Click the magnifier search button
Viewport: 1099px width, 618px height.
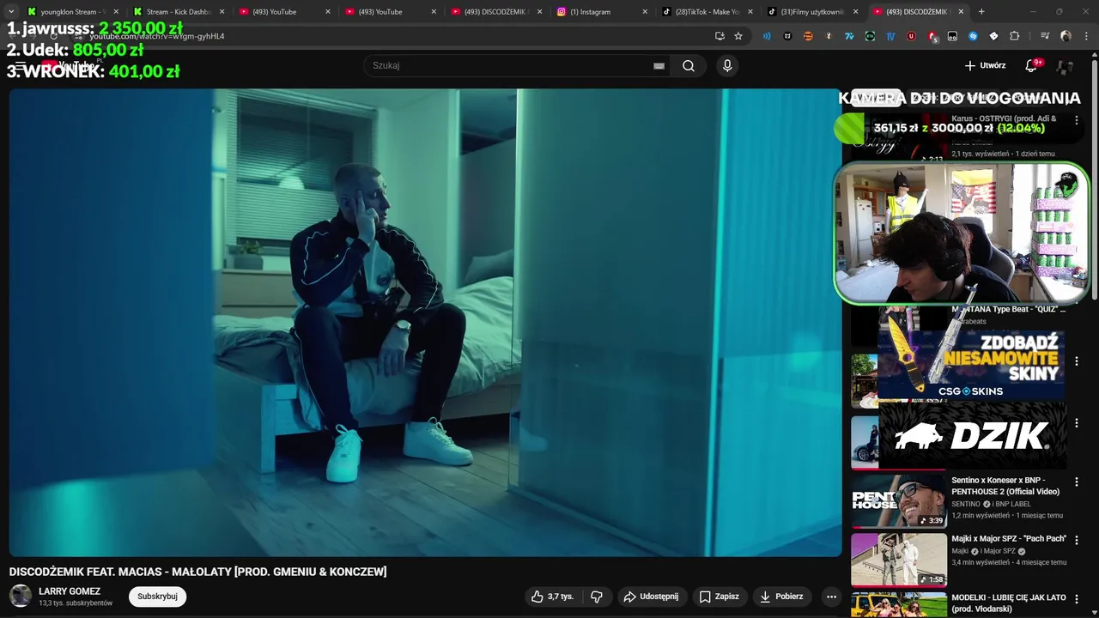(689, 65)
